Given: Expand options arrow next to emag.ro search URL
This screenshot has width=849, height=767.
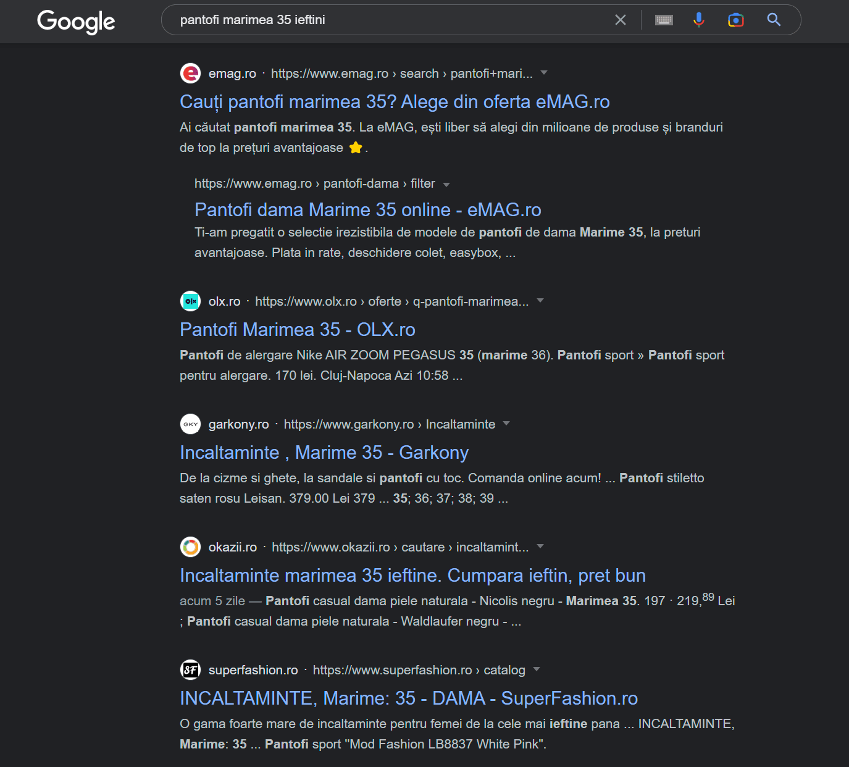Looking at the screenshot, I should click(544, 73).
